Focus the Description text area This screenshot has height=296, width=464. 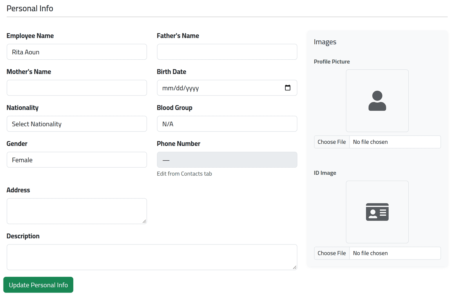click(x=152, y=257)
